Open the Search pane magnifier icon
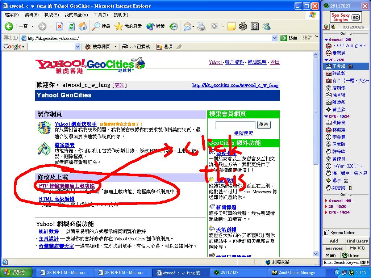This screenshot has height=278, width=371. pyautogui.click(x=96, y=26)
